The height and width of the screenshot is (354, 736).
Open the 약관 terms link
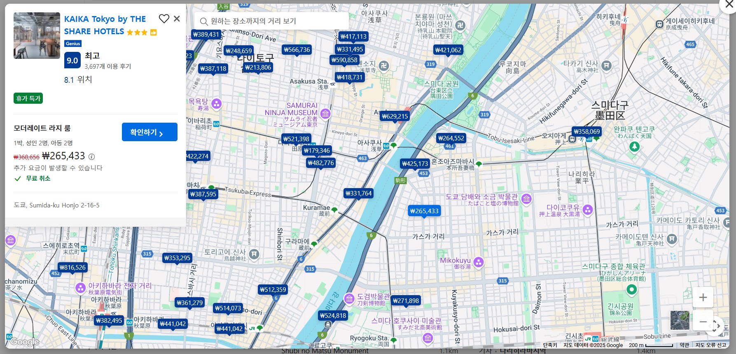coord(684,345)
